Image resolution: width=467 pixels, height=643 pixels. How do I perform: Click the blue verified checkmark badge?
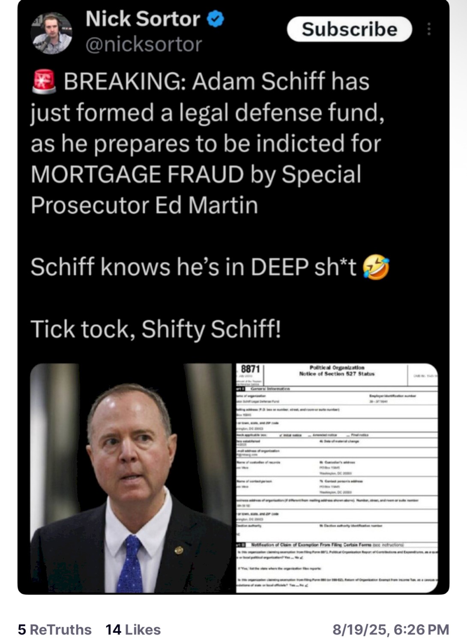(x=216, y=19)
